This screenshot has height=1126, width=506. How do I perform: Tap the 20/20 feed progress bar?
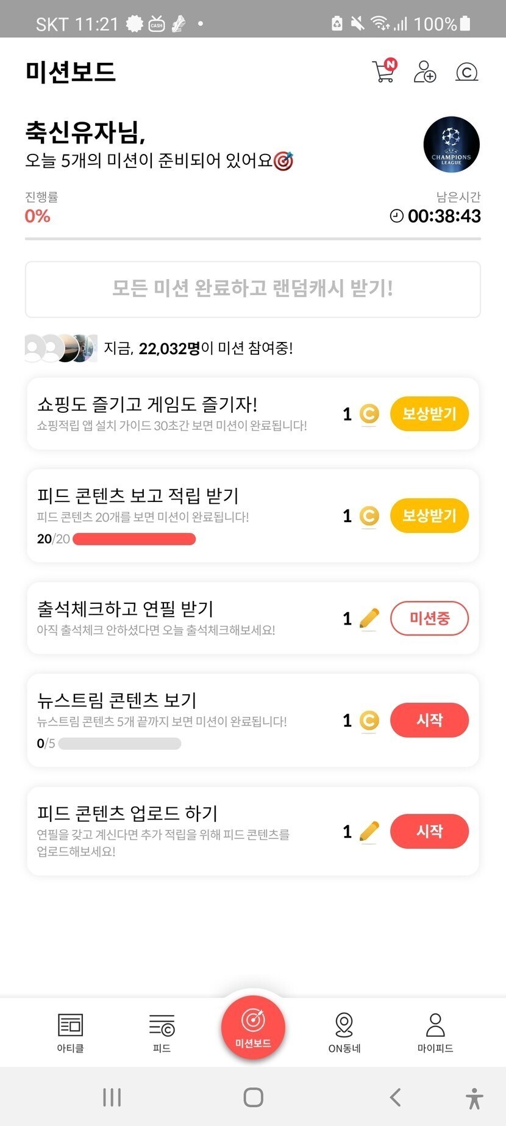point(134,539)
